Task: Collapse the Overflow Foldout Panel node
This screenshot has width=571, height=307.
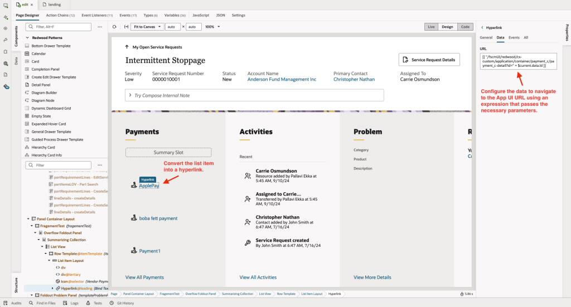Action: (35, 233)
